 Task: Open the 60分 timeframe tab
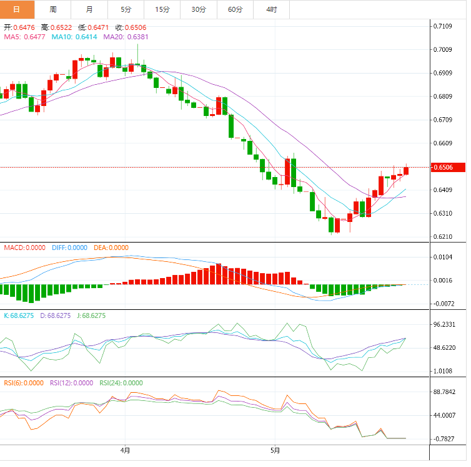point(235,9)
